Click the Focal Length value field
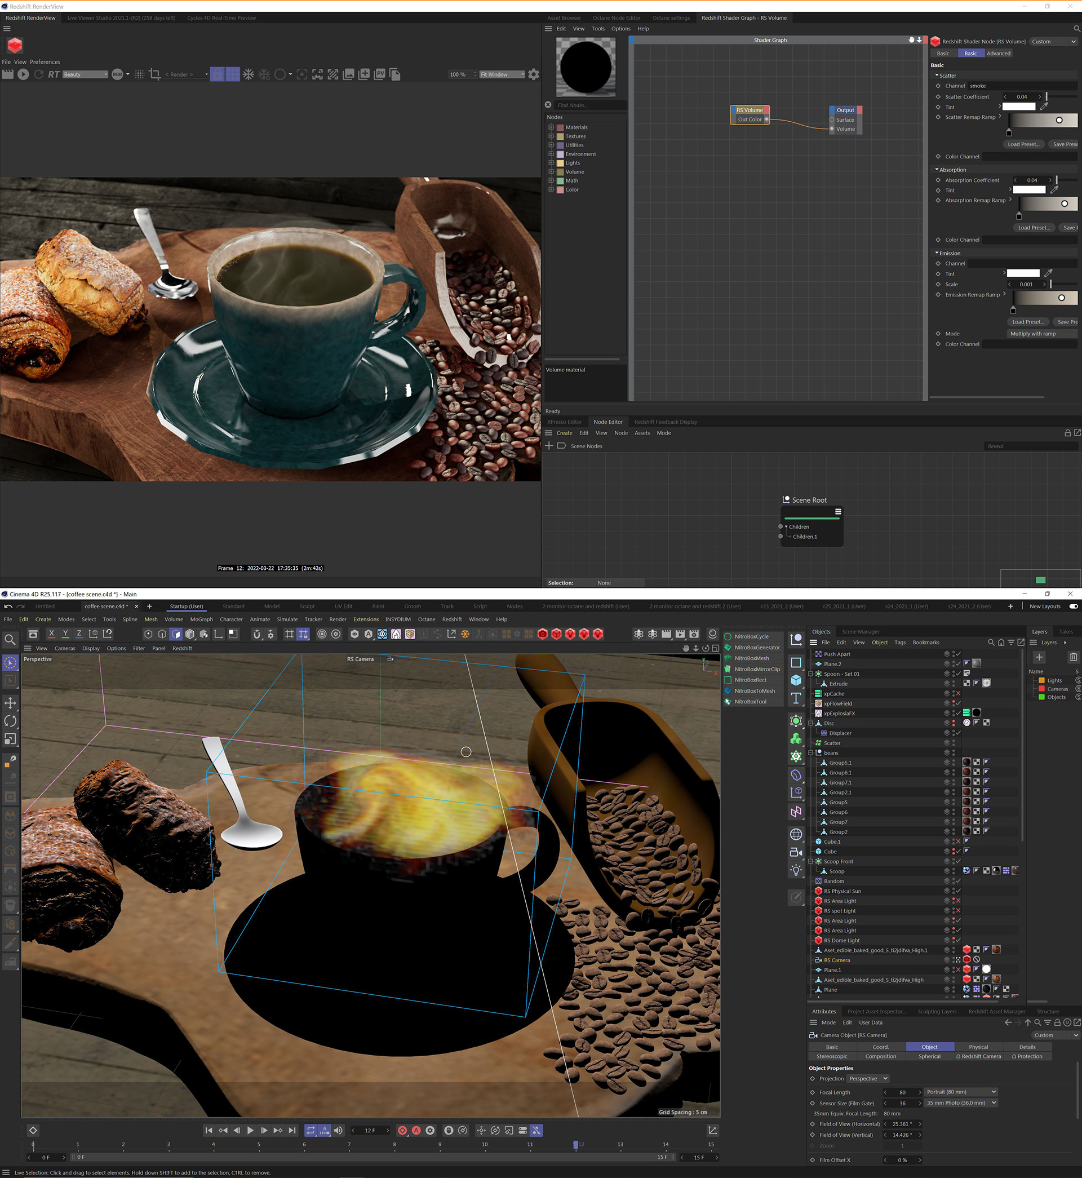 pyautogui.click(x=902, y=1092)
